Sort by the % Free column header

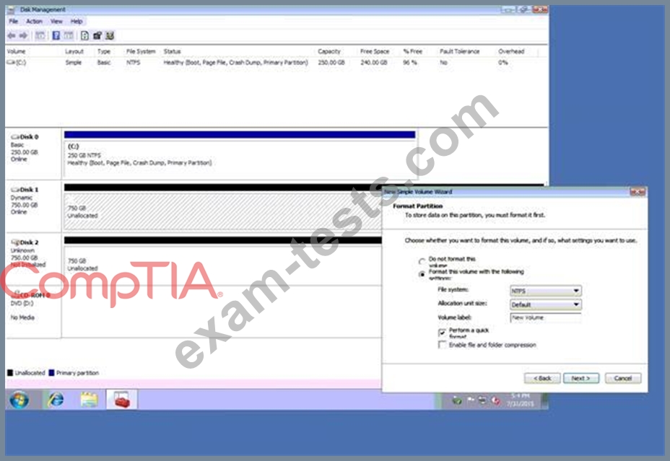pyautogui.click(x=413, y=52)
